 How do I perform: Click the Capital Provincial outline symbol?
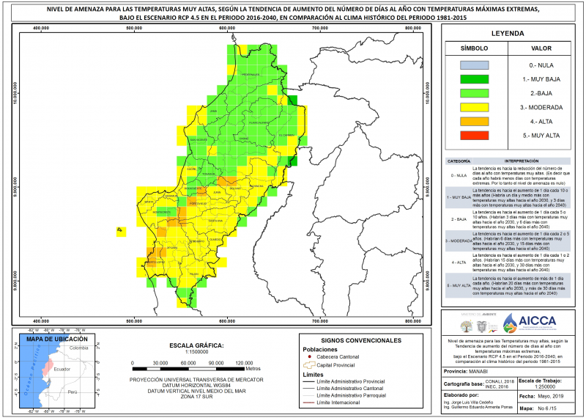click(308, 365)
